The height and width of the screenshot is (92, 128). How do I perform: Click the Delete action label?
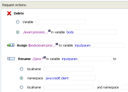click(x=19, y=13)
